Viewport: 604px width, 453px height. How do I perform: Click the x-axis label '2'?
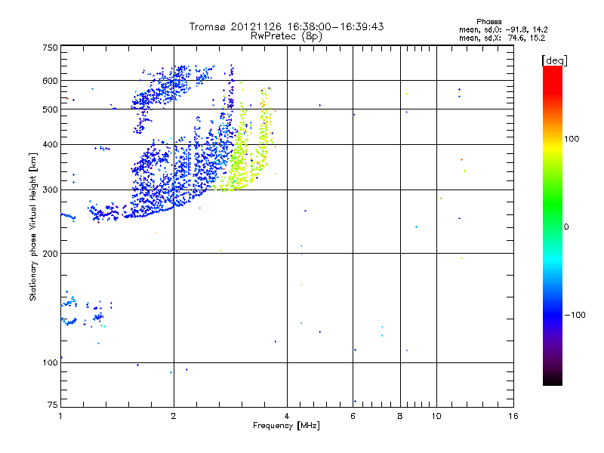tap(174, 416)
